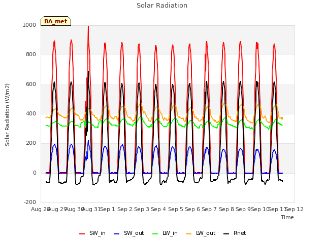Screen dimensions: 325x243
Task: Click the 0 y-axis tick label
Action: pos(35,173)
